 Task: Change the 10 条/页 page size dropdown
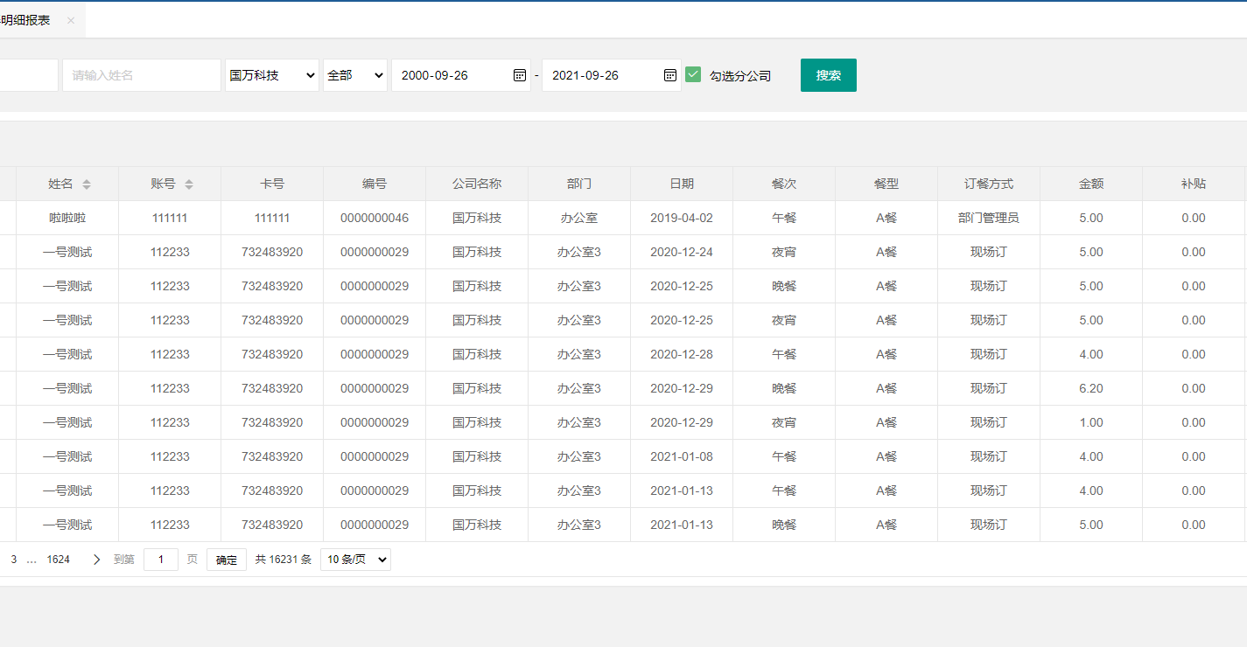355,560
